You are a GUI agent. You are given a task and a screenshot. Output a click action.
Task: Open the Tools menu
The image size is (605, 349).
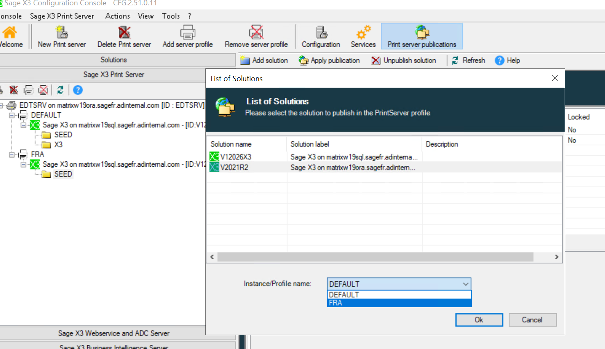(171, 16)
